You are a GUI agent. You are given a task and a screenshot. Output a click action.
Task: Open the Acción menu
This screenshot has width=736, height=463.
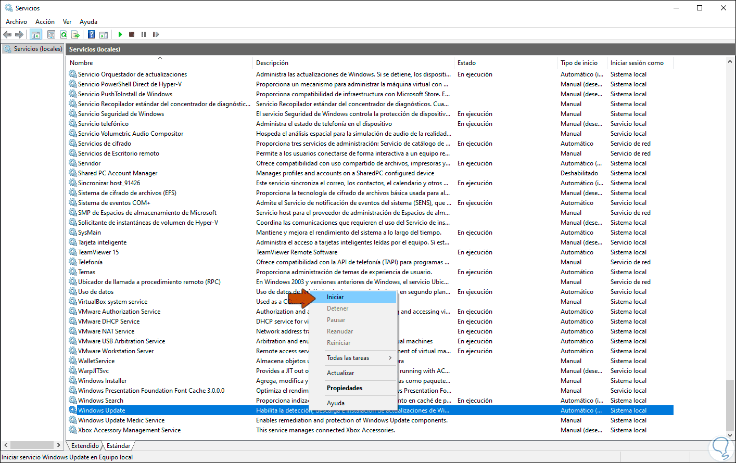pos(45,22)
